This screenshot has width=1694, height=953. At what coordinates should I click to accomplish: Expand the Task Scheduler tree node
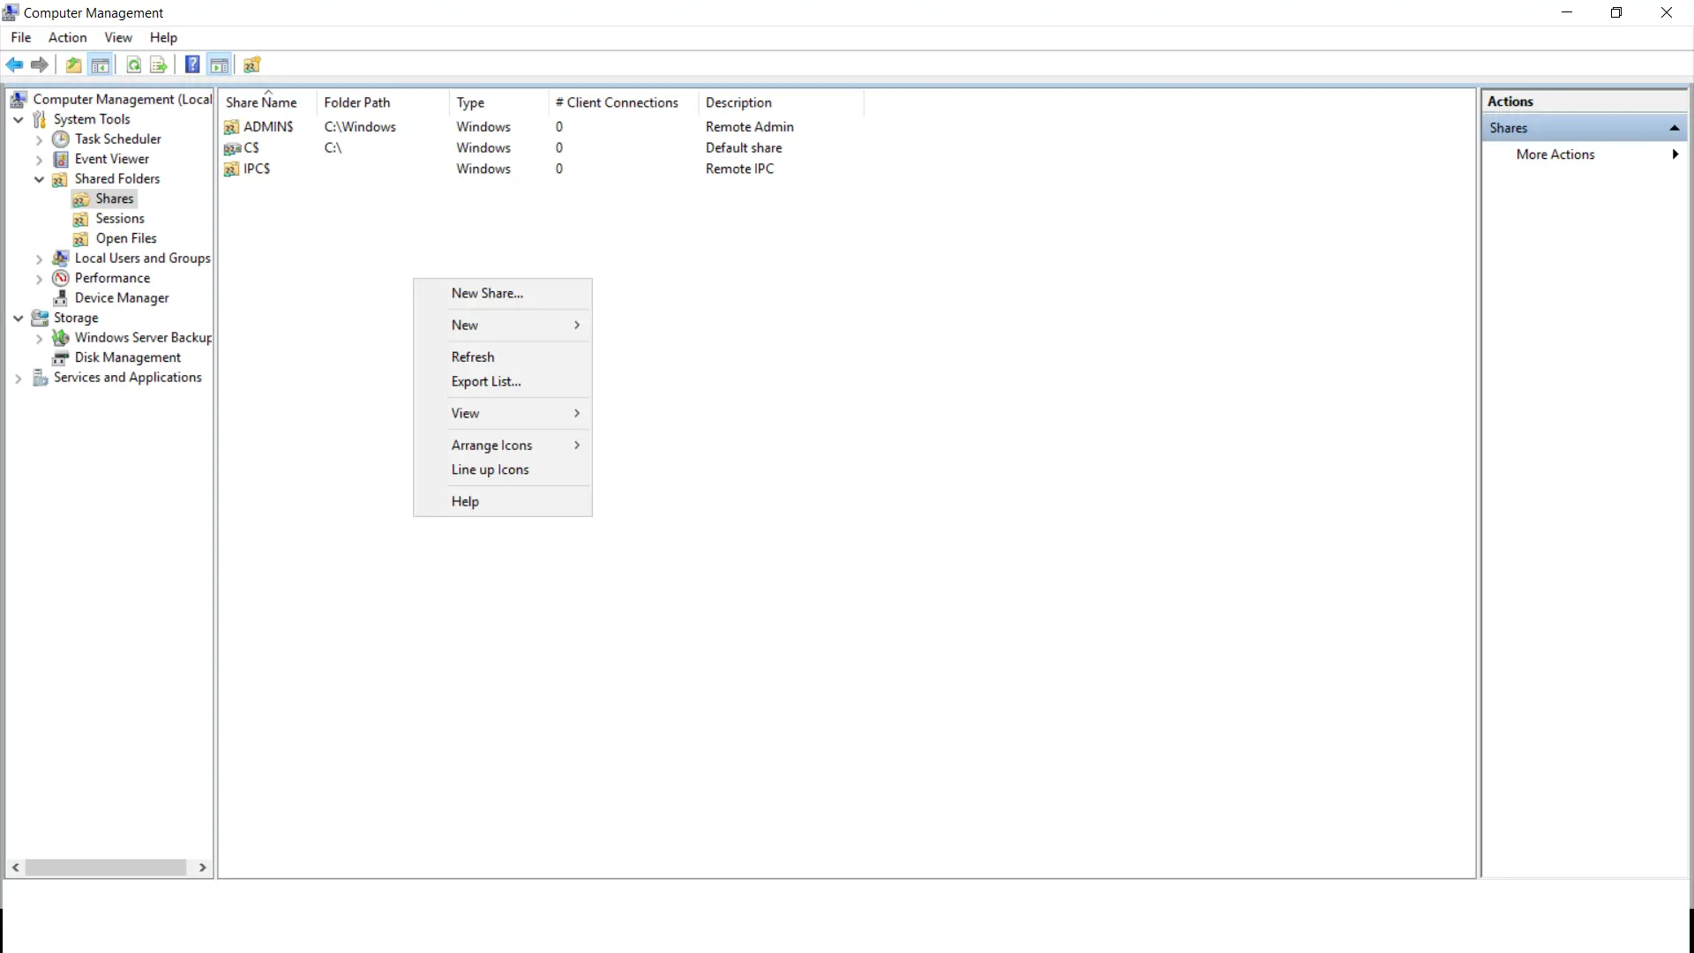[39, 139]
